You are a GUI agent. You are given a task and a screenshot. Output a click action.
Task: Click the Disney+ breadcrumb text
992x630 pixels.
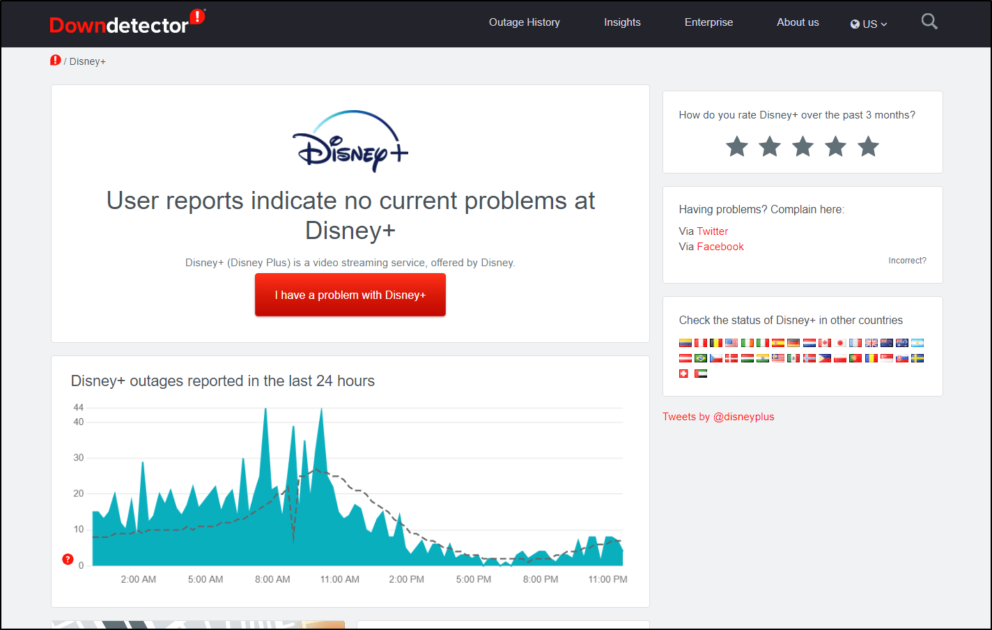point(88,61)
